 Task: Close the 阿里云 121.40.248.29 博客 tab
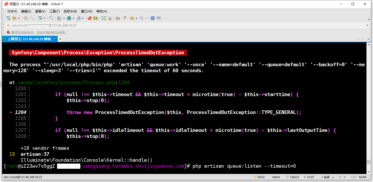coord(54,39)
